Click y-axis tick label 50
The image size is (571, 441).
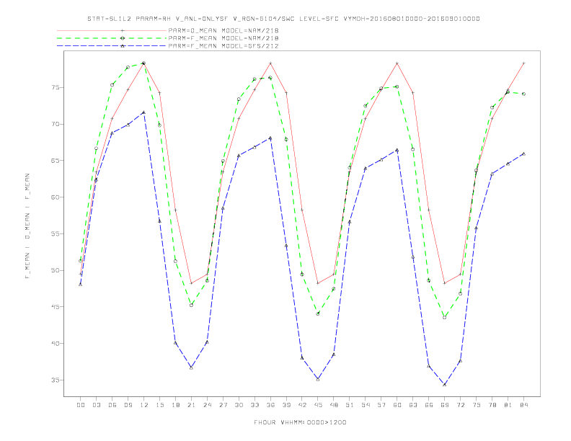[56, 270]
